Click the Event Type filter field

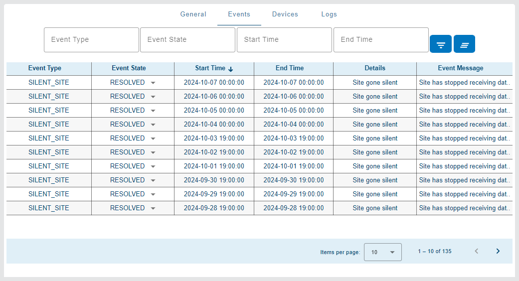coord(91,40)
